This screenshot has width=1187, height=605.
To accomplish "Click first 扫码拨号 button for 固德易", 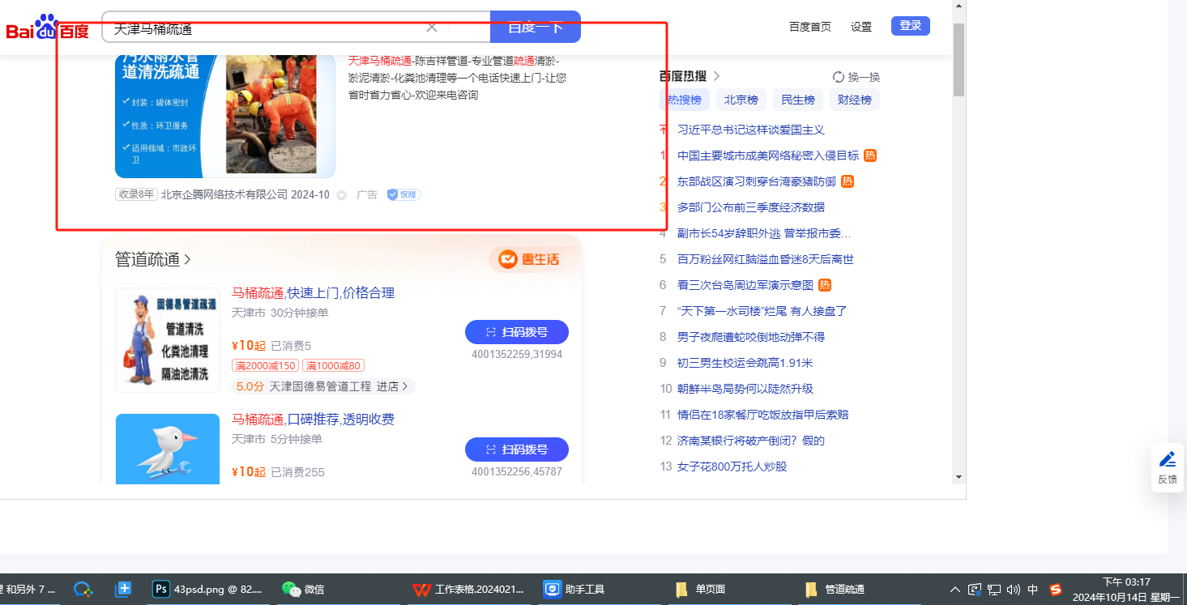I will [516, 332].
